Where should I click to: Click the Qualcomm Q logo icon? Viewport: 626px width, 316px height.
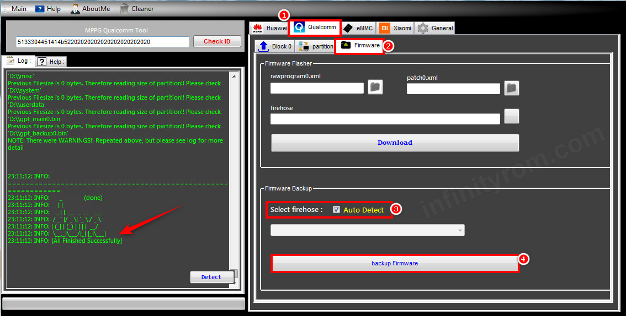299,28
